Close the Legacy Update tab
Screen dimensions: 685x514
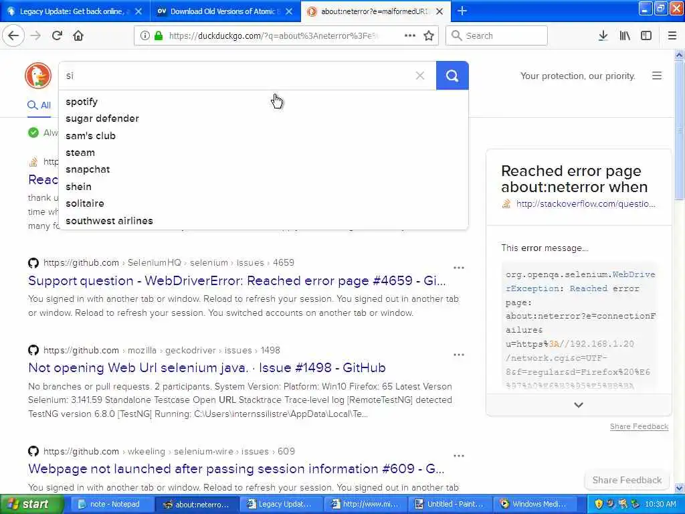[138, 11]
